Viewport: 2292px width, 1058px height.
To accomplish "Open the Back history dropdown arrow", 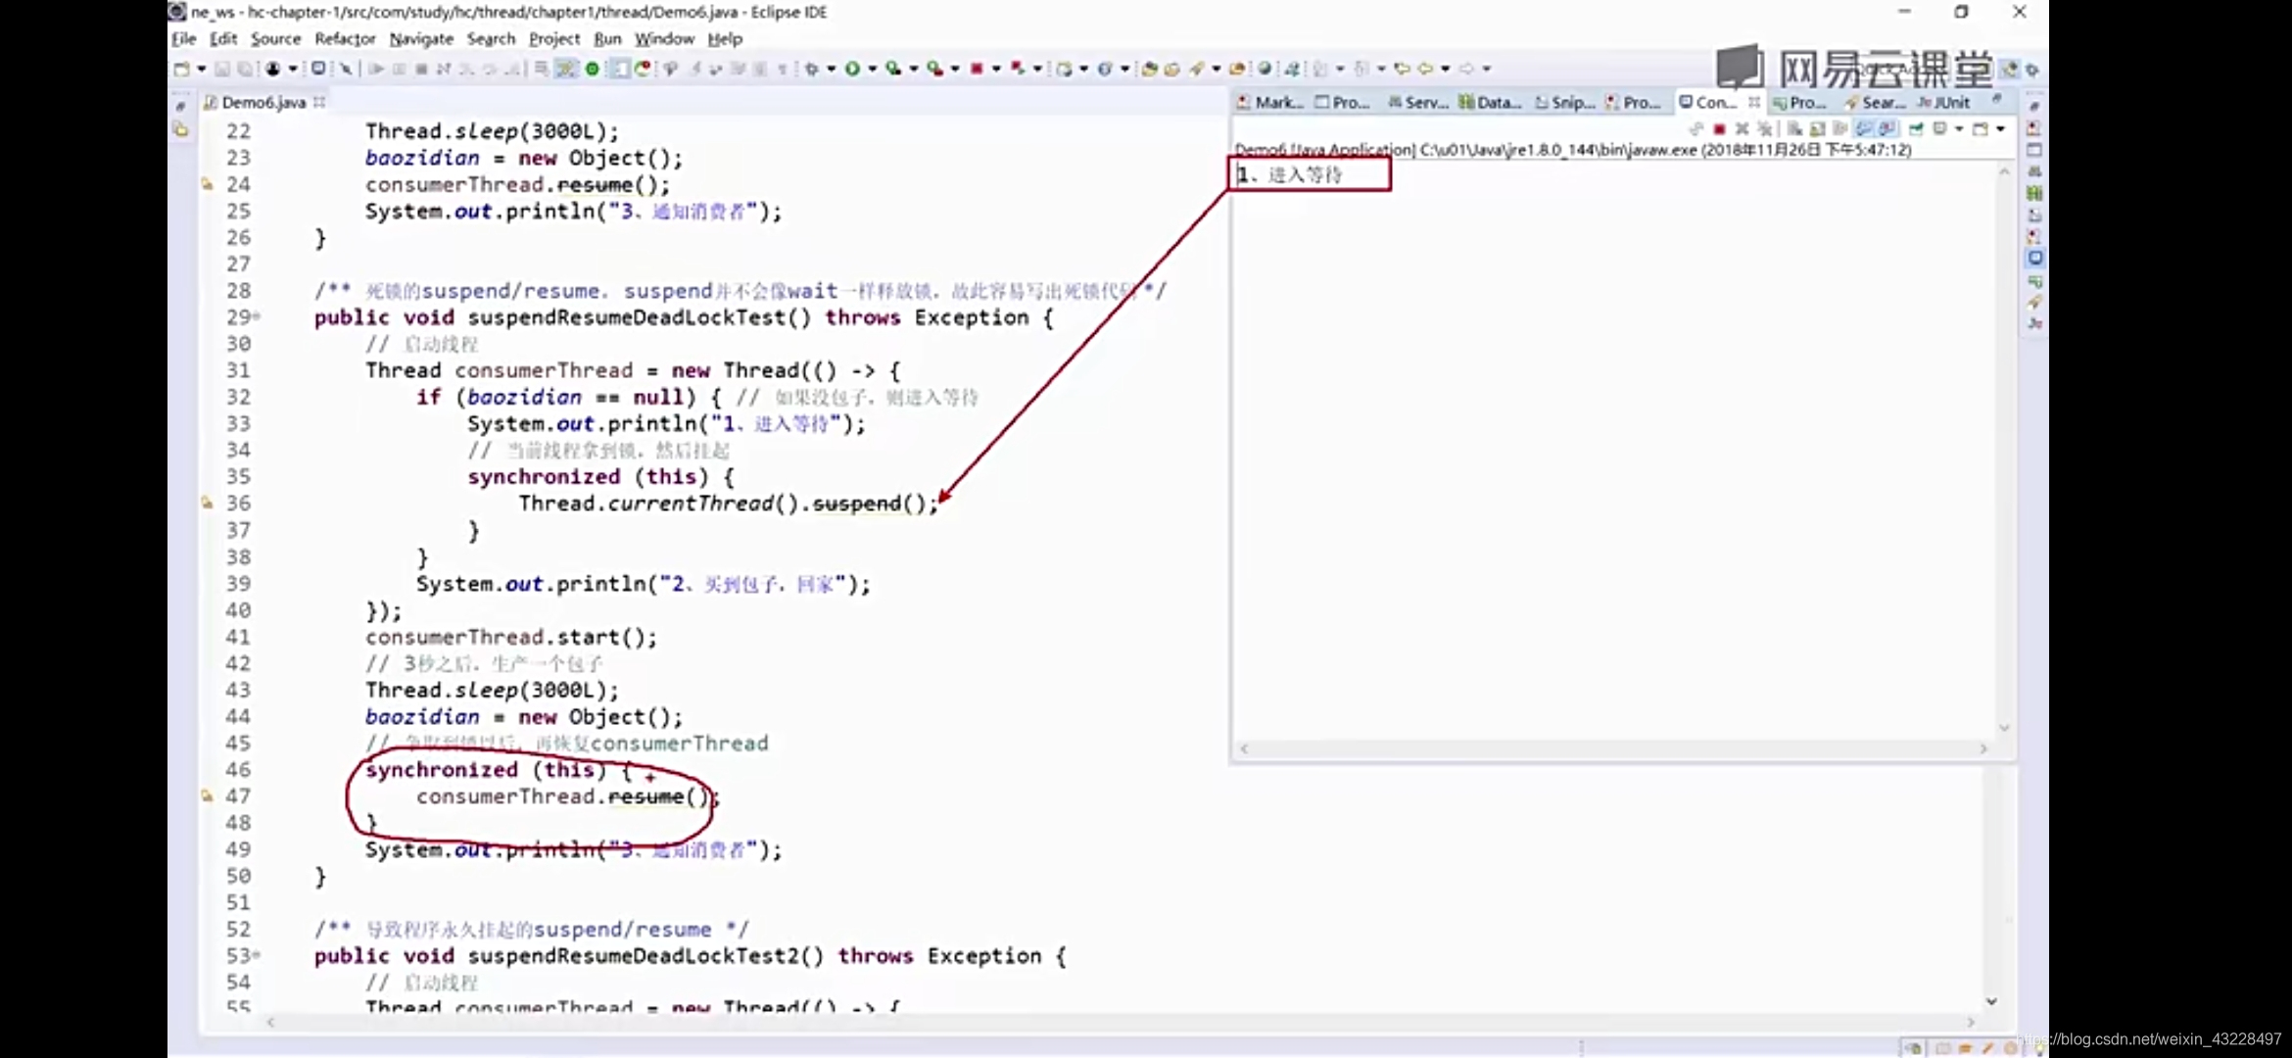I will point(1445,69).
